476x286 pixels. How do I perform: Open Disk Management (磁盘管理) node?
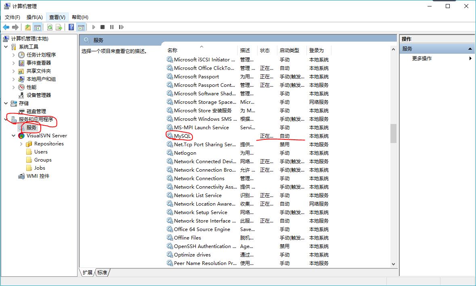[x=36, y=111]
